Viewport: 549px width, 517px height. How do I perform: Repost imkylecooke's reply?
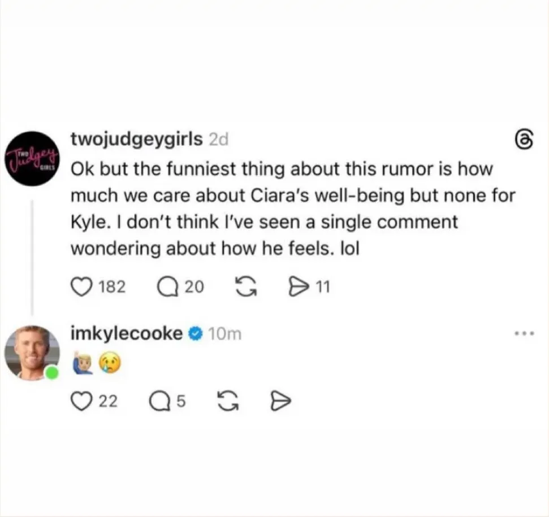(x=228, y=401)
